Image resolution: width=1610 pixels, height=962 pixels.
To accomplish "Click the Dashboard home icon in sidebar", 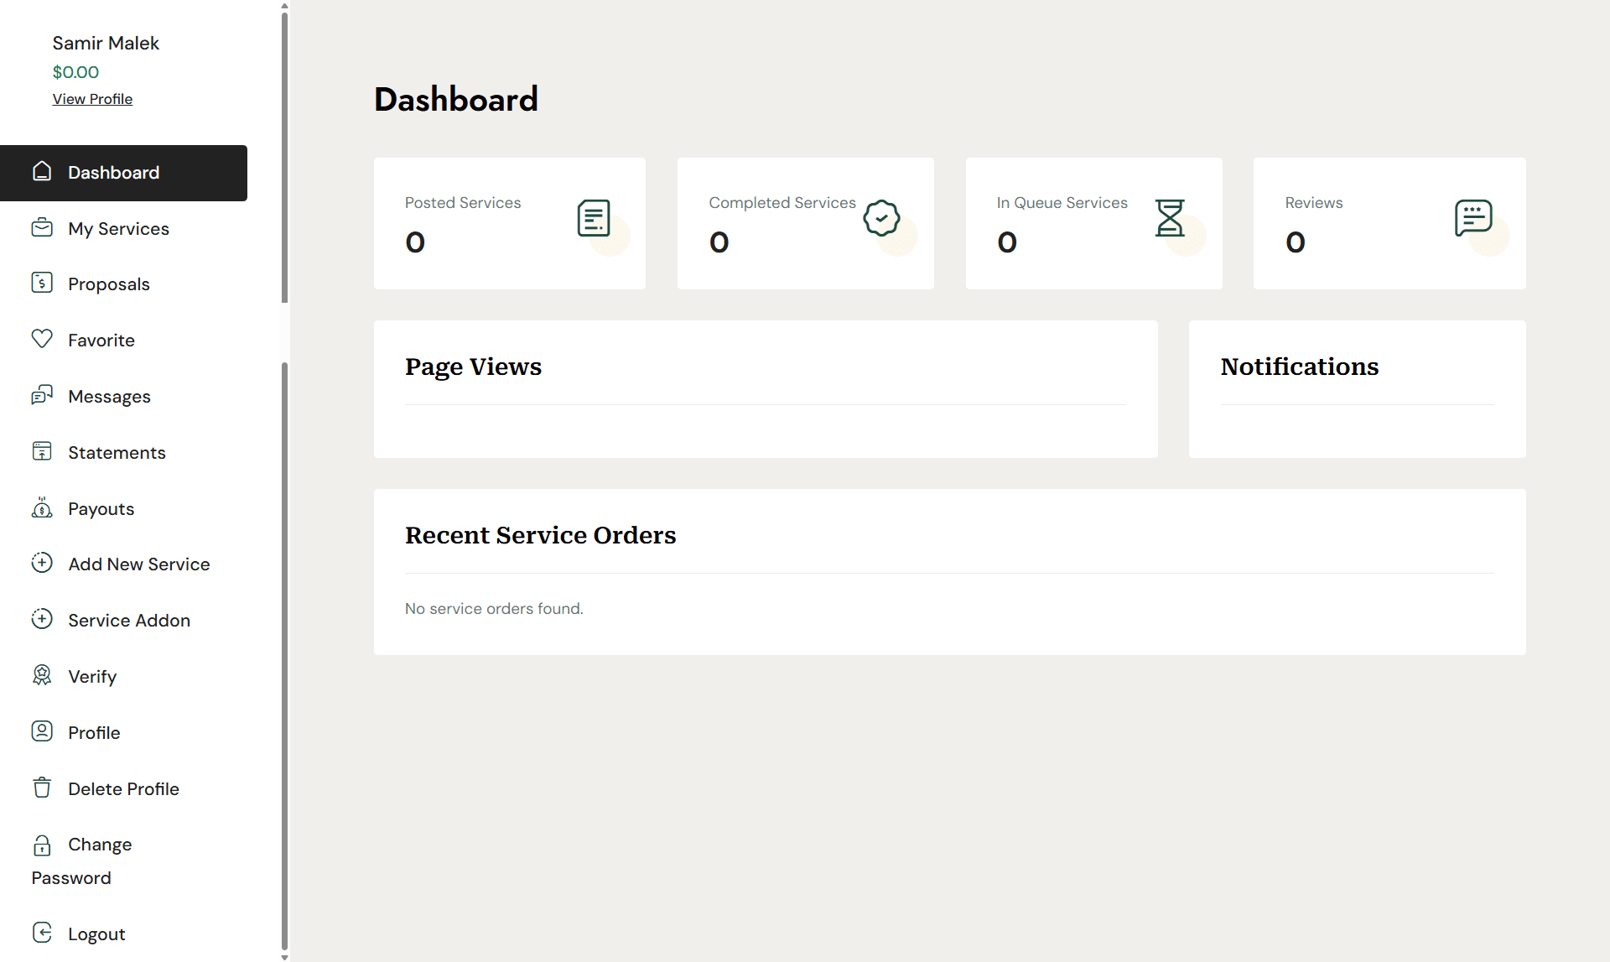I will pos(42,171).
